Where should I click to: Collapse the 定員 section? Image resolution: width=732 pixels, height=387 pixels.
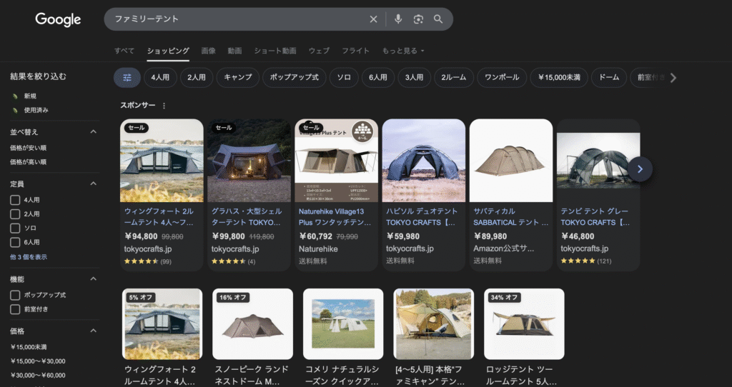(94, 184)
